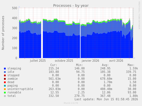The image size is (142, 106).
Task: Select the 'sleeping' legend label
Action: coord(14,69)
